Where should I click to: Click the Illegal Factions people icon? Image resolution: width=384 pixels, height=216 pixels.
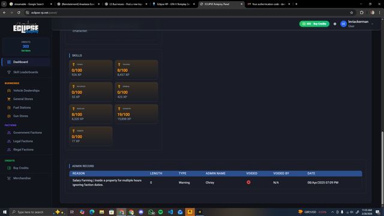point(9,149)
